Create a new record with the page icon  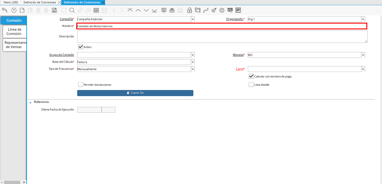(22, 10)
